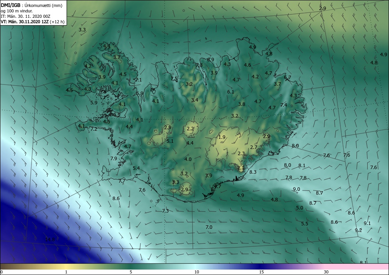Click the '7.5' value in the northern fjord
Image resolution: width=389 pixels, height=275 pixels.
tap(174, 79)
